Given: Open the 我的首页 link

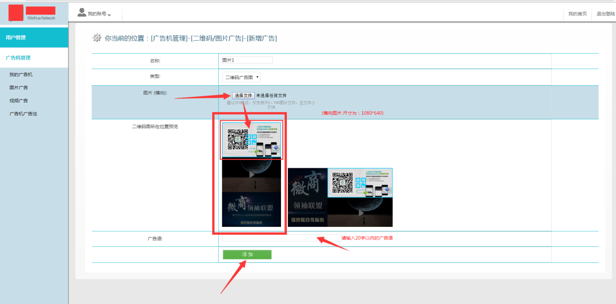Looking at the screenshot, I should click(x=577, y=14).
